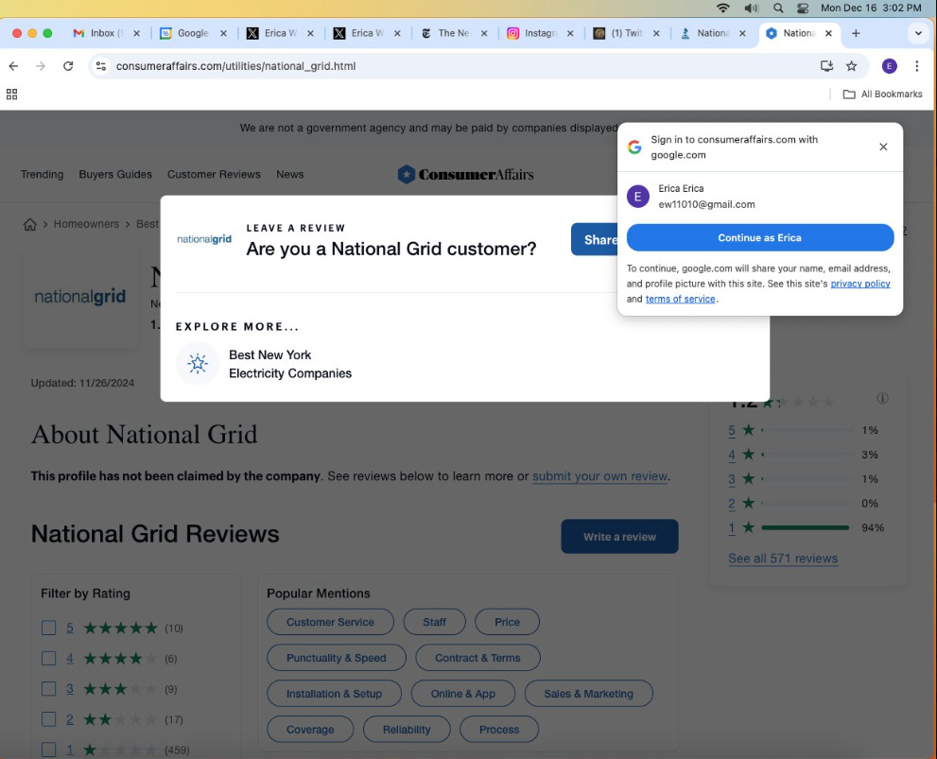
Task: Click the Homeowners breadcrumb
Action: tap(86, 224)
